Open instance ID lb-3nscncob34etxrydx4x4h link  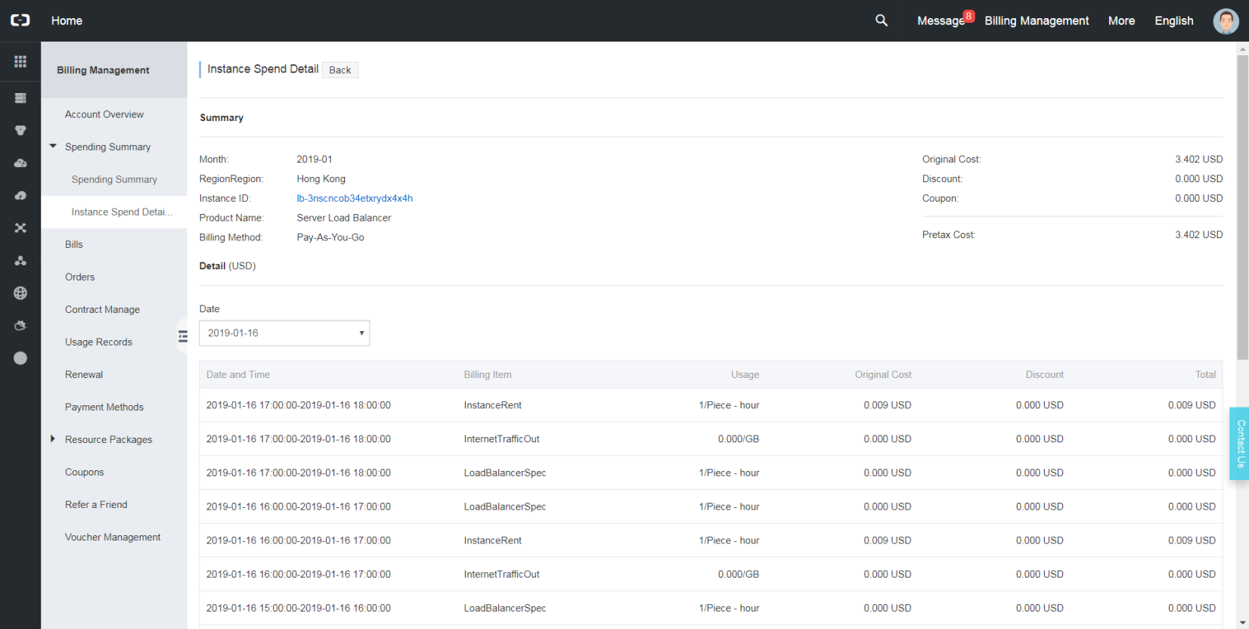(x=355, y=199)
